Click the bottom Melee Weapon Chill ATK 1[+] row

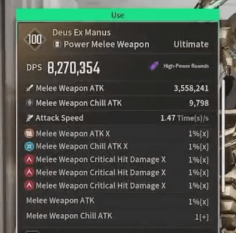117,216
